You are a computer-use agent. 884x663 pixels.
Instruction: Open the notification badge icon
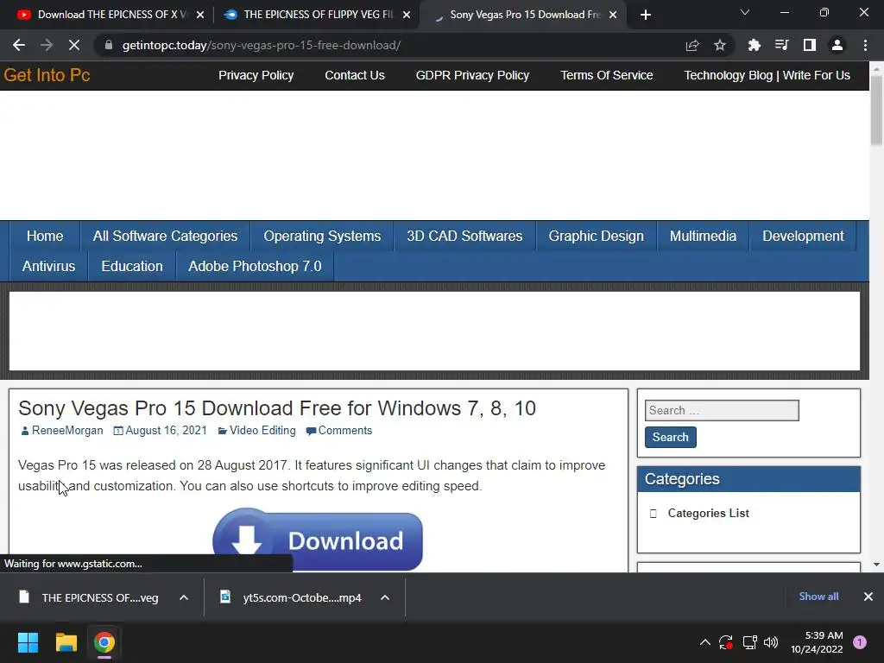pyautogui.click(x=859, y=642)
